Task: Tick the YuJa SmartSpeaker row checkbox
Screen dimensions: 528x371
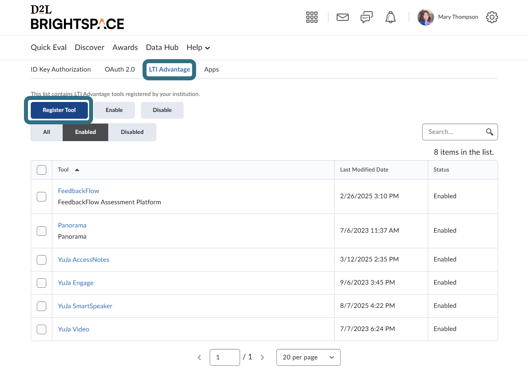Action: click(x=42, y=306)
